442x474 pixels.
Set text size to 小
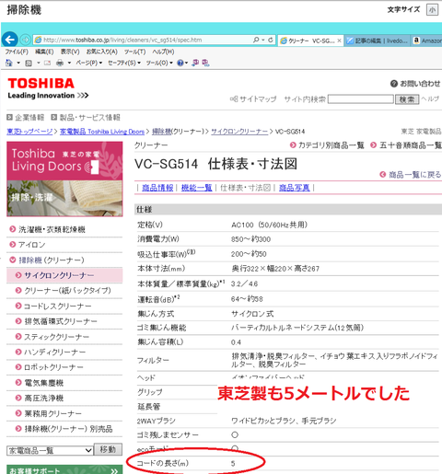[432, 10]
